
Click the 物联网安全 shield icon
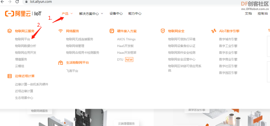163,31
